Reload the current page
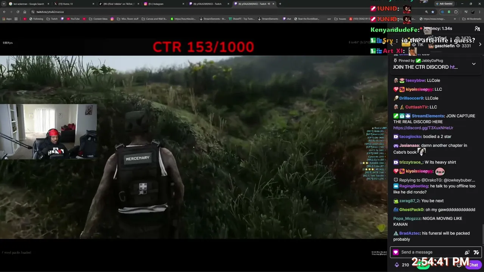484x272 pixels. (18, 12)
